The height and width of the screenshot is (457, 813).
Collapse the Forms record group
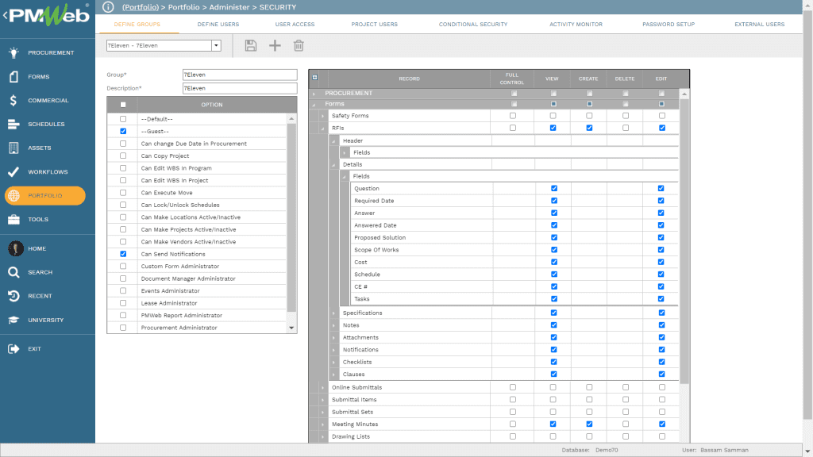[x=314, y=105]
